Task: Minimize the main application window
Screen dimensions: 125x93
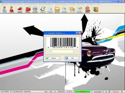Action: 117,1
